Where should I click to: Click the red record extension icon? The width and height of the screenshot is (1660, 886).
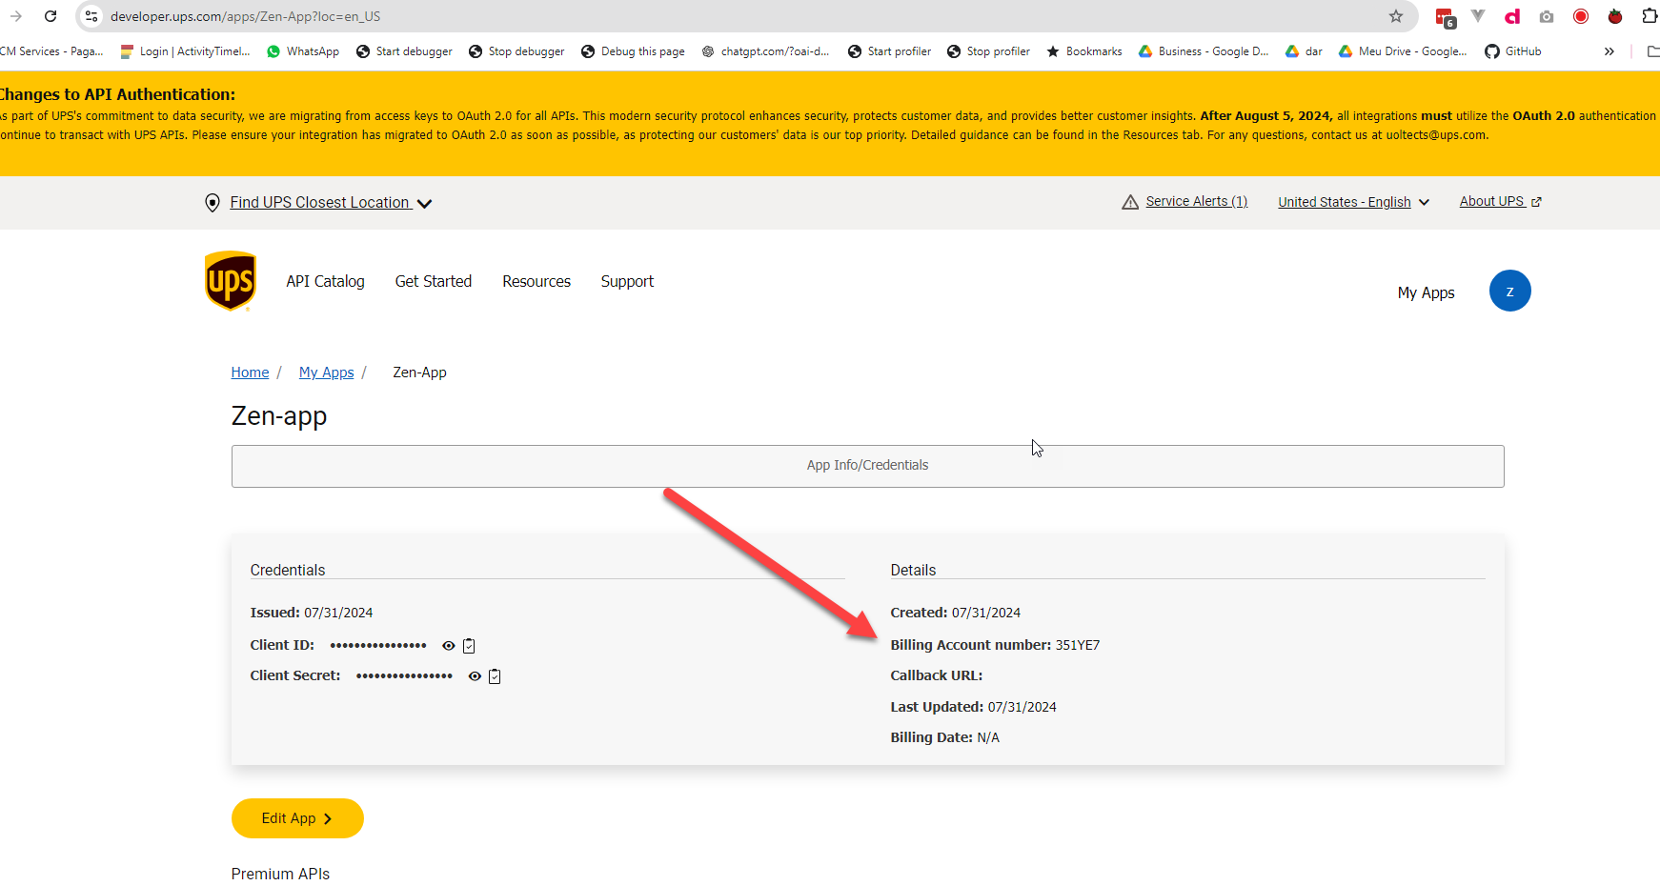1581,16
